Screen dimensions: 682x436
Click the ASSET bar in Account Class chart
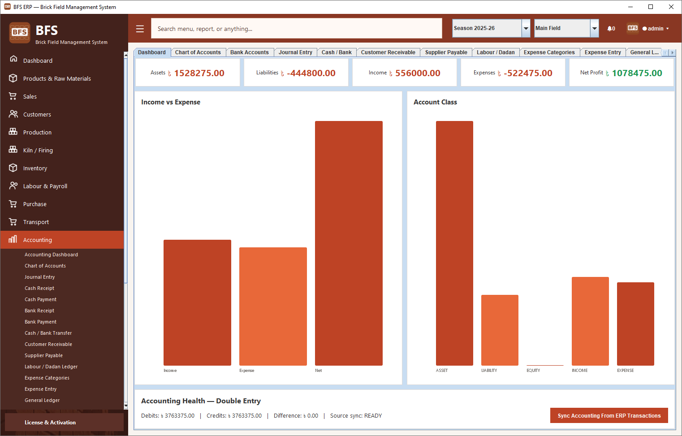click(x=454, y=243)
